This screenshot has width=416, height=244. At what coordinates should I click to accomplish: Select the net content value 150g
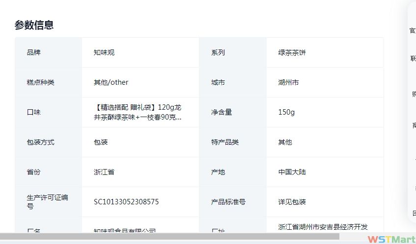[x=286, y=112]
